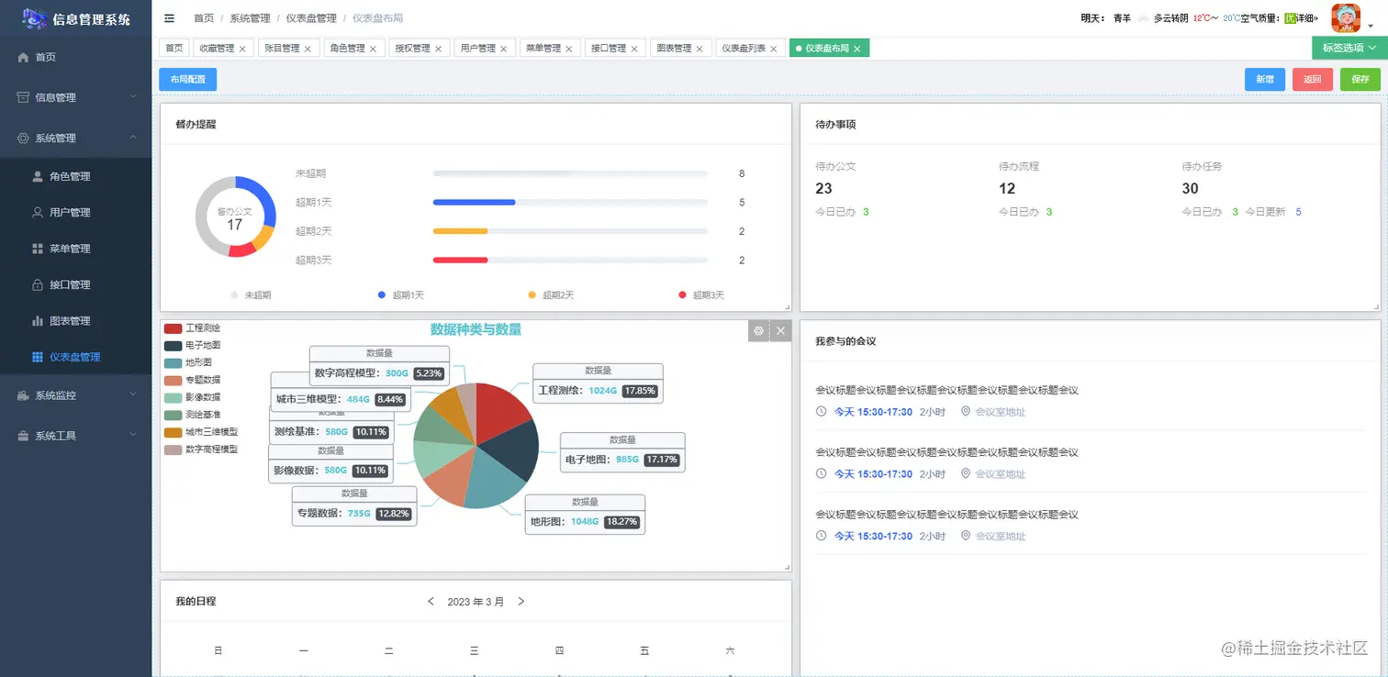Go to next month in 我的日程 calendar

coord(521,602)
